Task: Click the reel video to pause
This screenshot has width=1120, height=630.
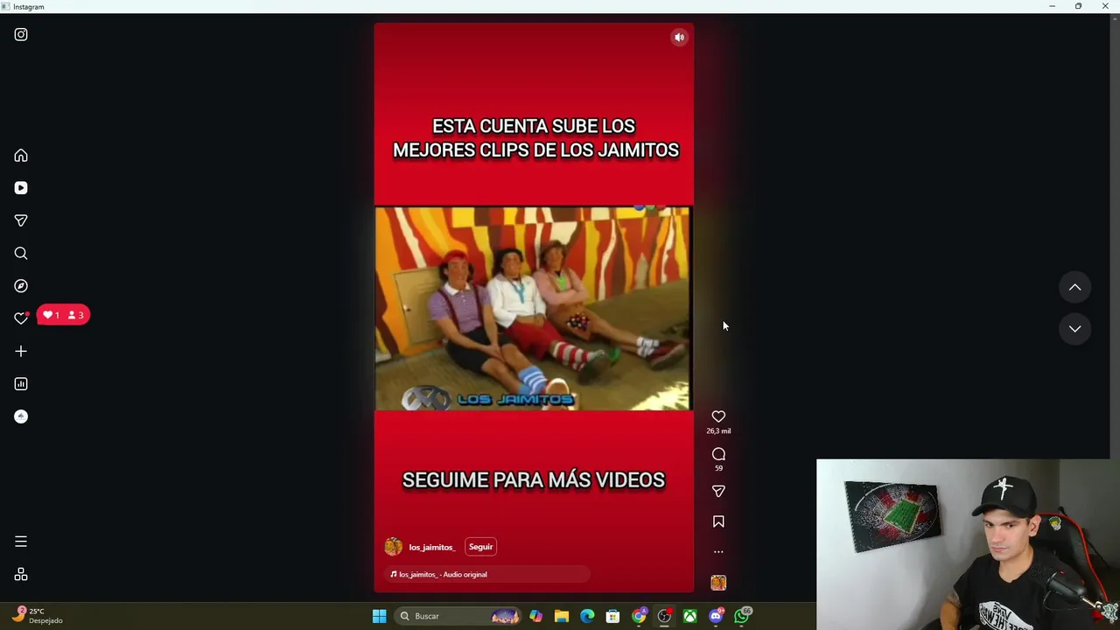Action: (533, 308)
